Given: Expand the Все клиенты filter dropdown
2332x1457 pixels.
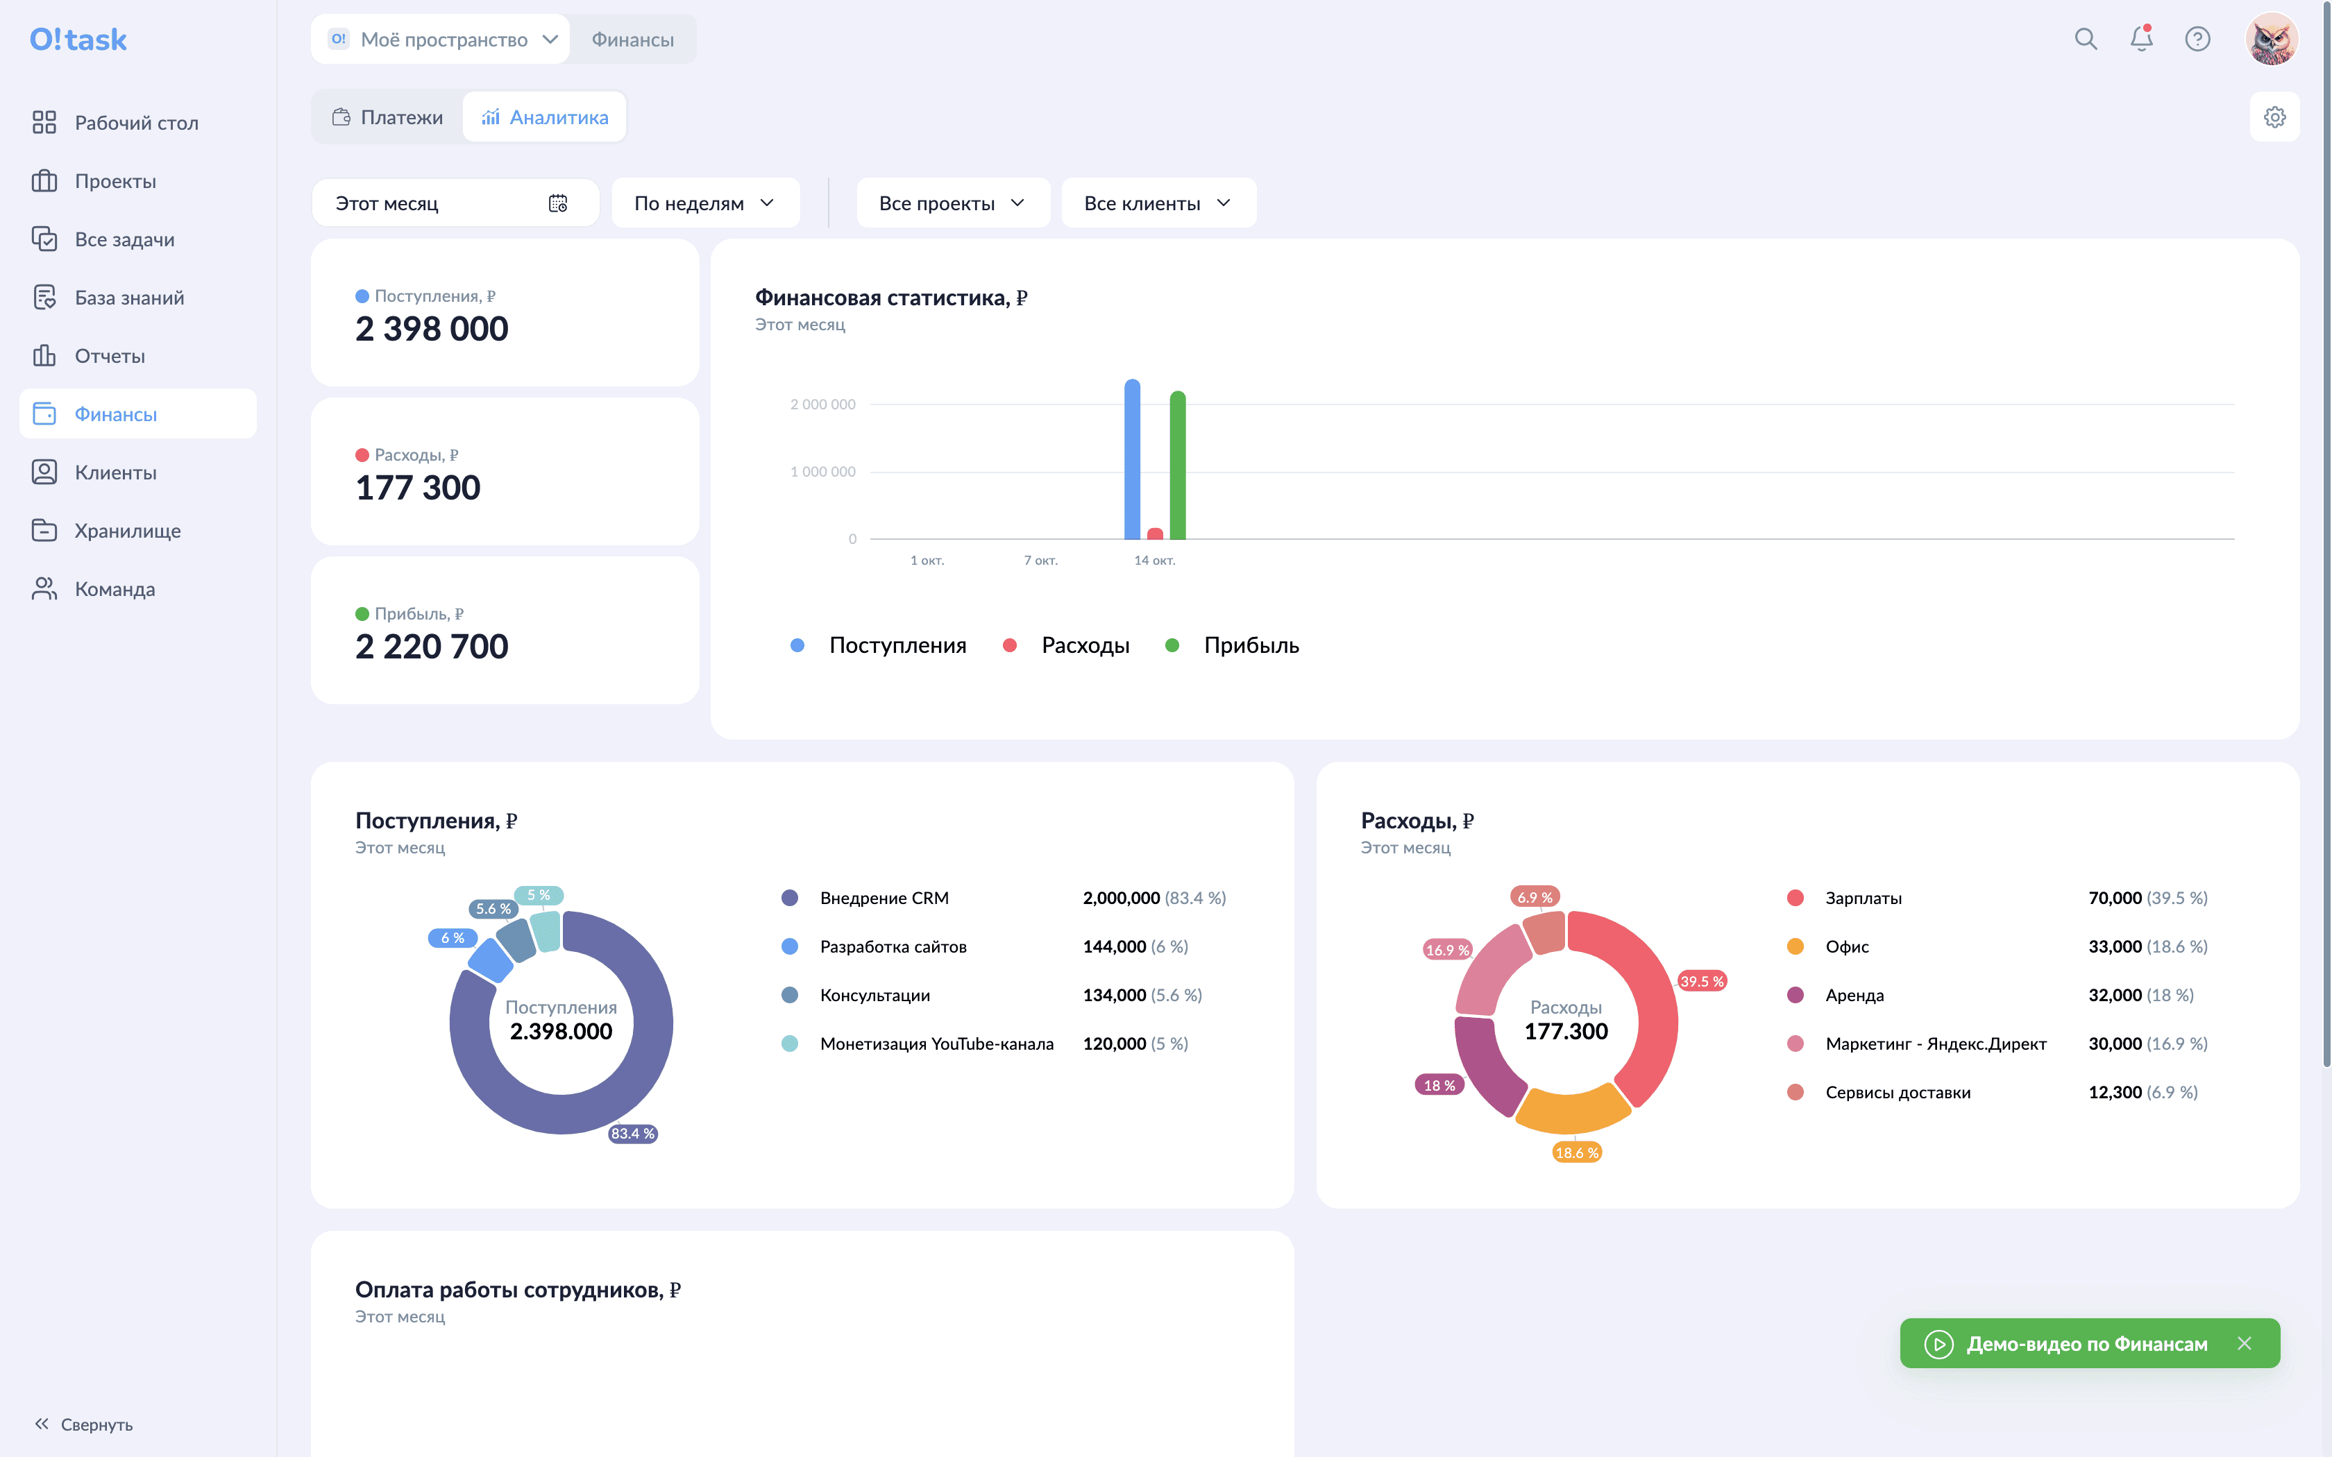Looking at the screenshot, I should tap(1158, 203).
